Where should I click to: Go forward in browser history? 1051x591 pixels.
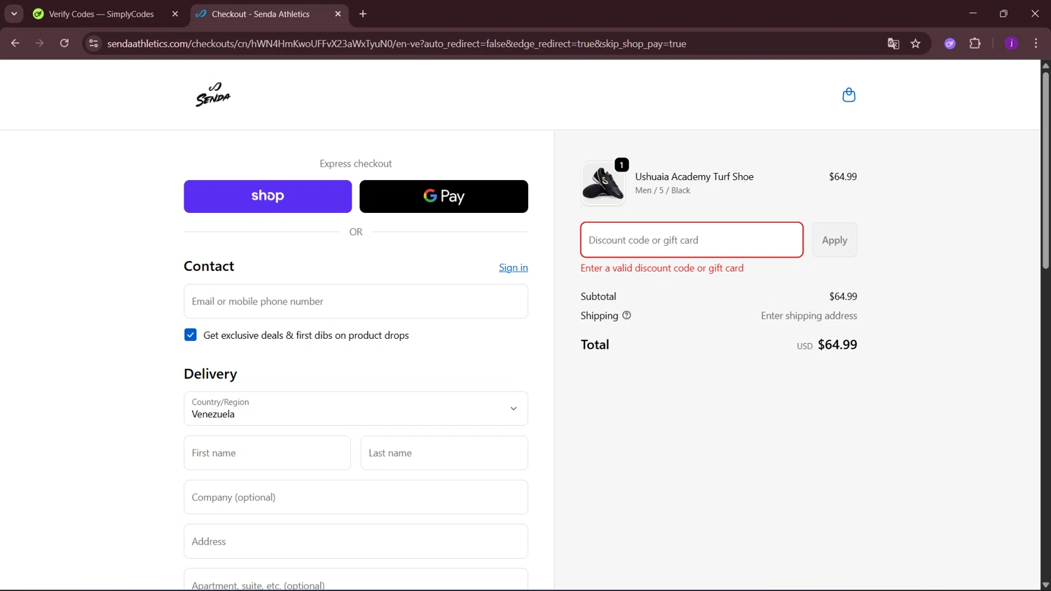point(40,43)
